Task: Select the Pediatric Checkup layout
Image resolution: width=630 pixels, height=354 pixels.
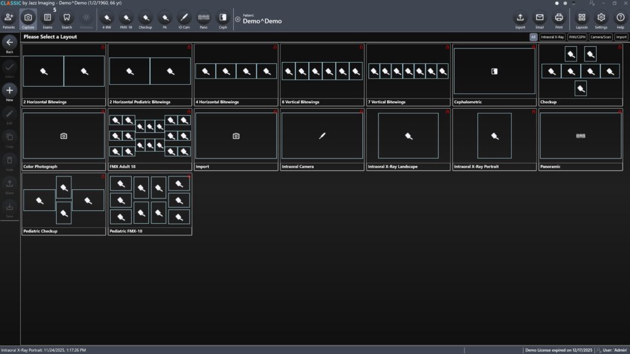Action: click(64, 204)
